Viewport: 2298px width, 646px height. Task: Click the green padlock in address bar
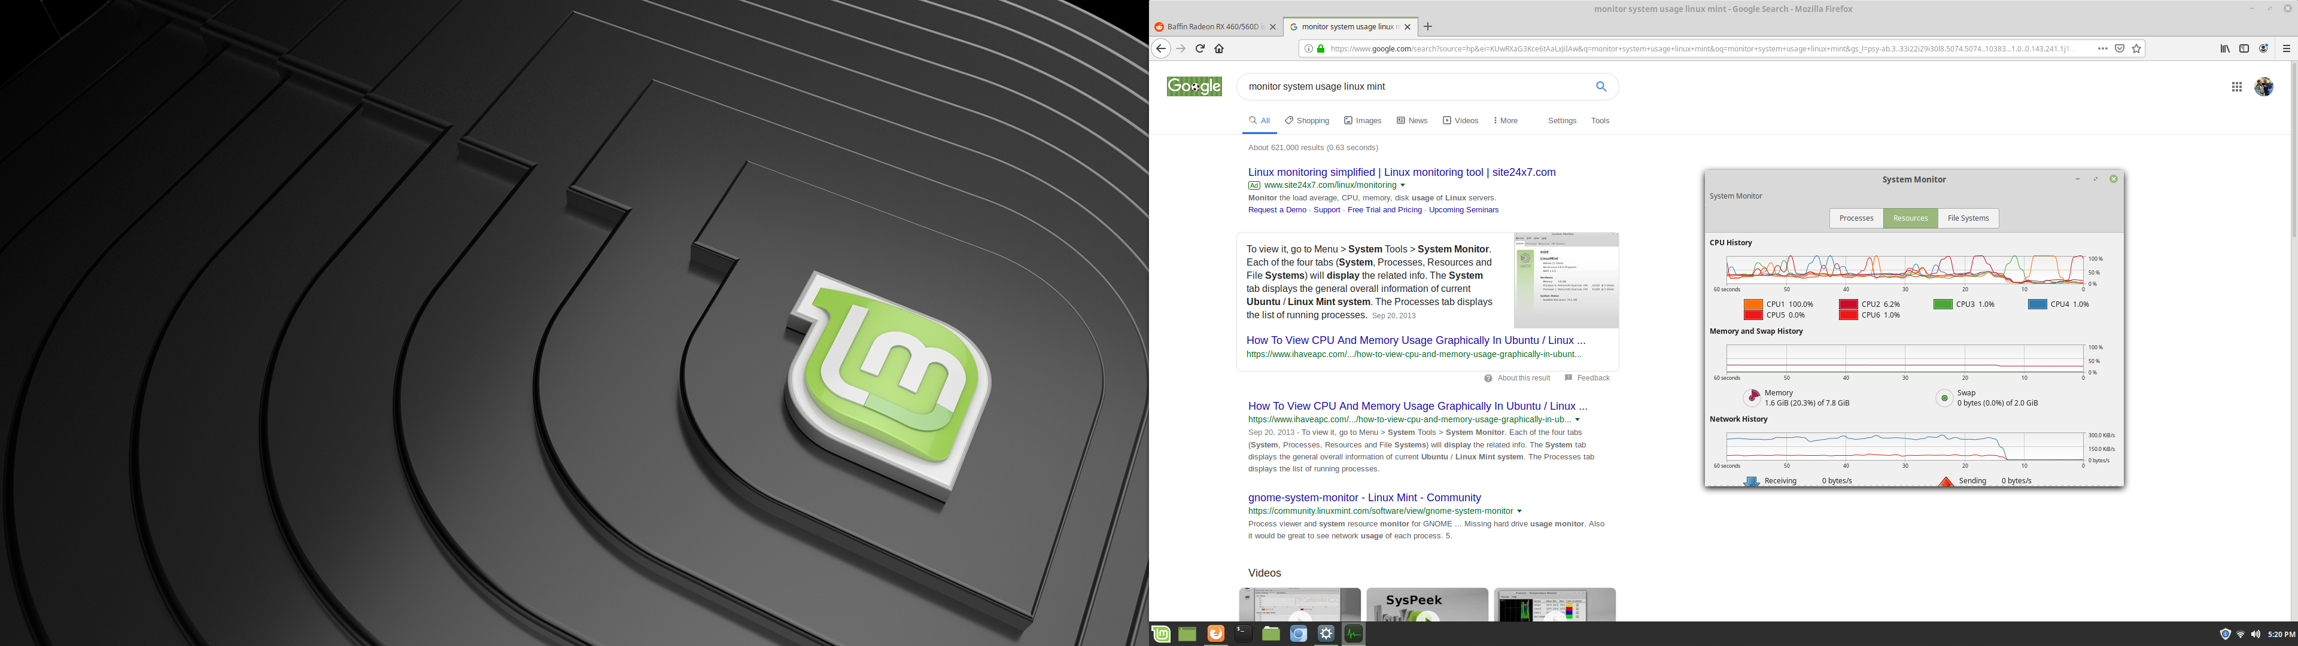[x=1321, y=49]
